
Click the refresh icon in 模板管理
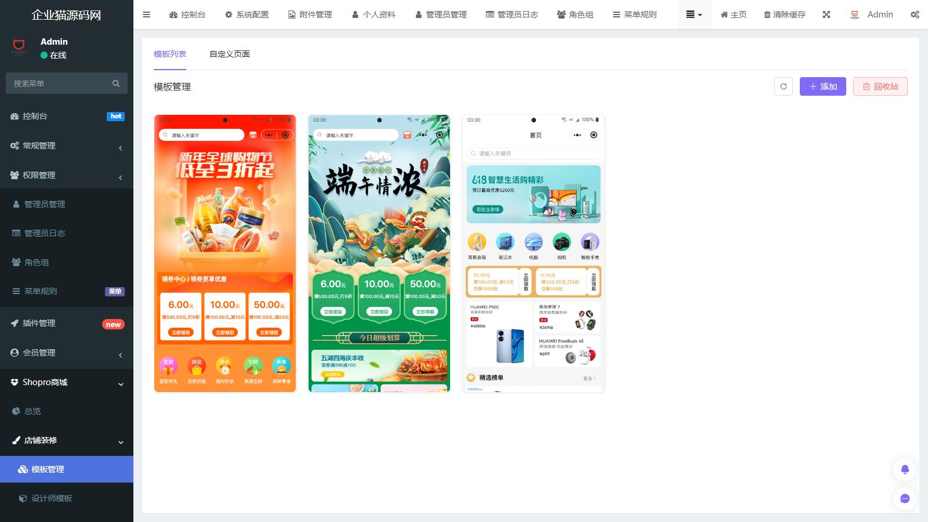[x=783, y=86]
